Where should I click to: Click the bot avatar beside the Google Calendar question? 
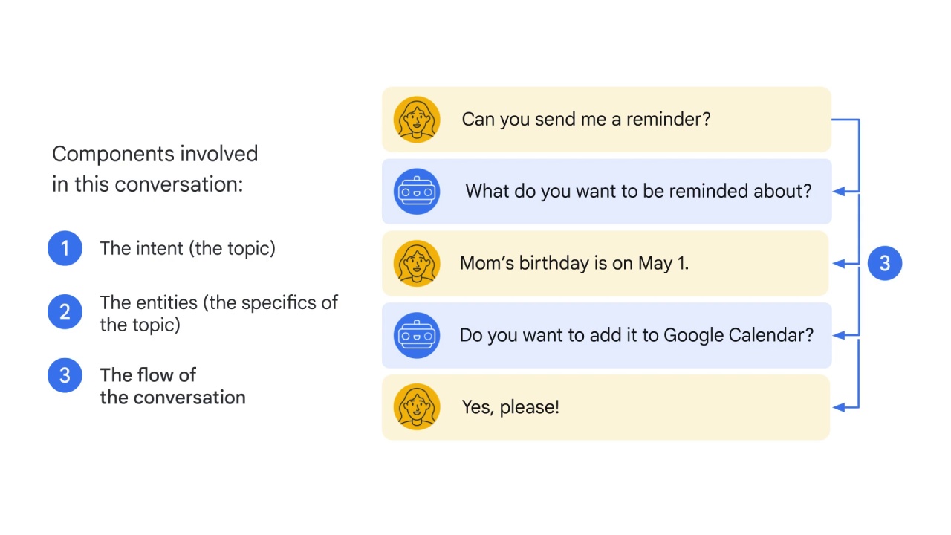coord(417,336)
